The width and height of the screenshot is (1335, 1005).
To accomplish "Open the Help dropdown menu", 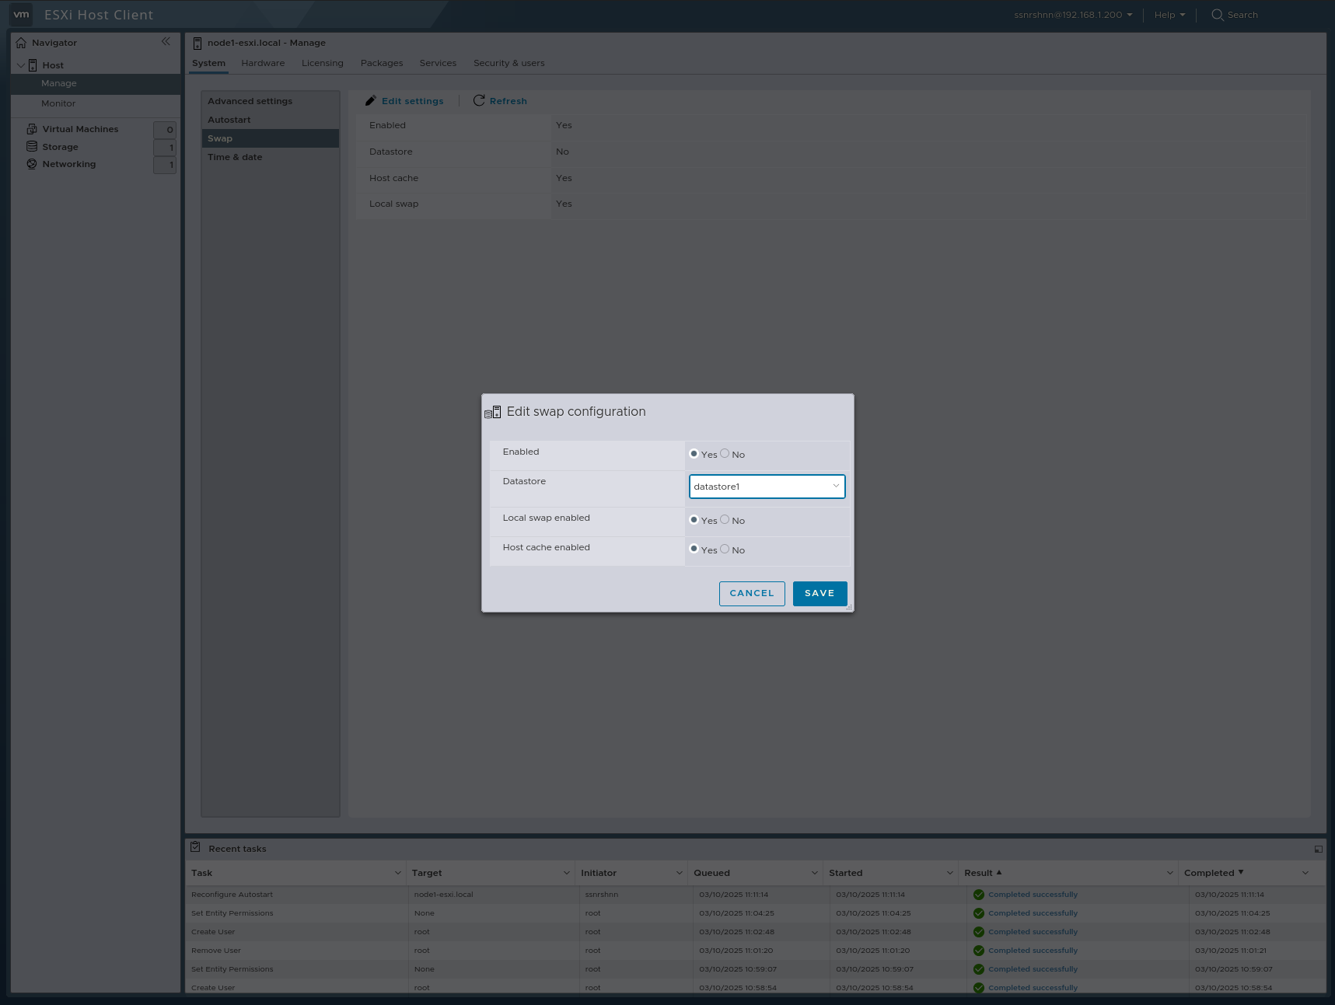I will click(1168, 14).
